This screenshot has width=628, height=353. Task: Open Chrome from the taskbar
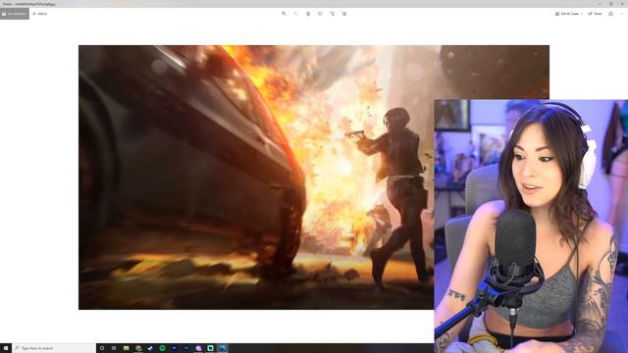(138, 348)
